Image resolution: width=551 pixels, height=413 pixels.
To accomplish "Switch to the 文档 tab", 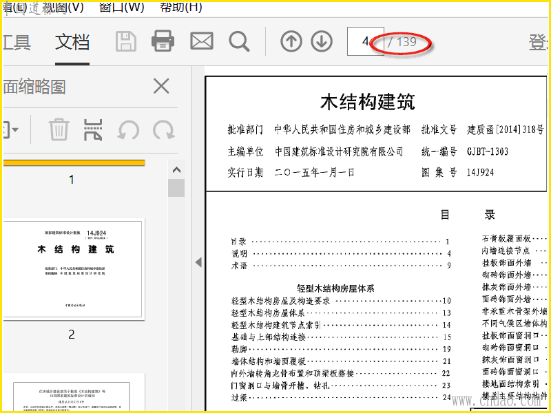I will pos(72,42).
